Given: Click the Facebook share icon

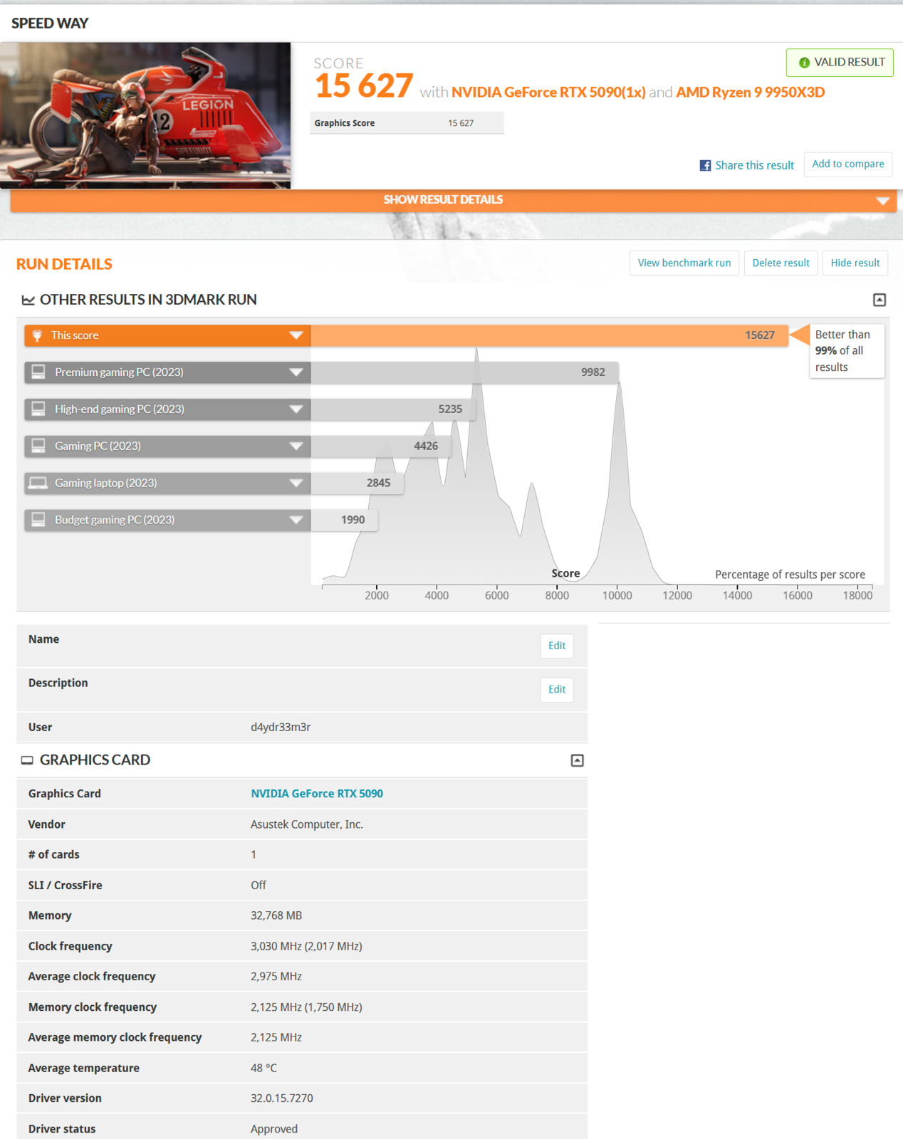Looking at the screenshot, I should (705, 165).
